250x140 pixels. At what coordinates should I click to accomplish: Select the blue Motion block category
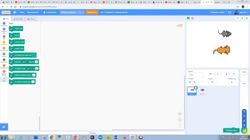tap(4, 24)
